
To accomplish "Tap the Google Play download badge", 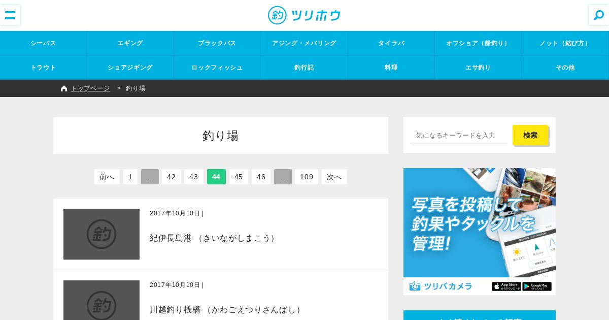I will click(x=537, y=286).
